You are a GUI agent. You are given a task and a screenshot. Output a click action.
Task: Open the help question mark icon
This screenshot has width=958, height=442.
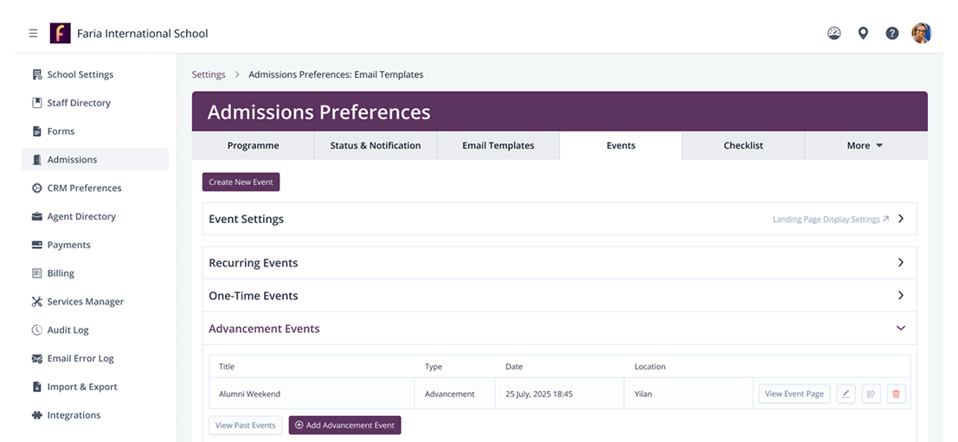891,34
